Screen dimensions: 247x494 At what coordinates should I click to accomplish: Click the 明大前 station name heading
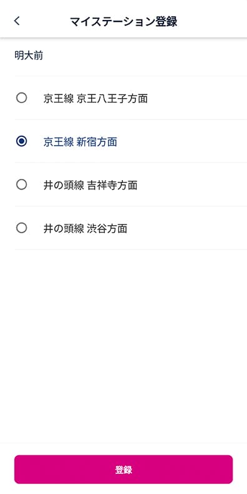point(29,56)
